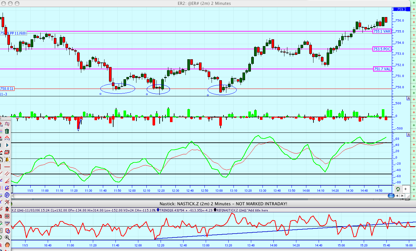Click the green circular refresh arrow button
Screen dimensions: 416x251
tap(398, 189)
